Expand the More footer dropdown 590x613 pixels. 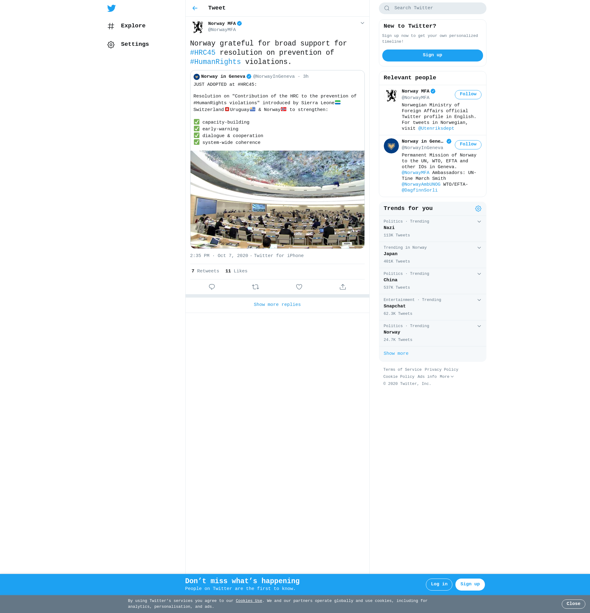446,377
